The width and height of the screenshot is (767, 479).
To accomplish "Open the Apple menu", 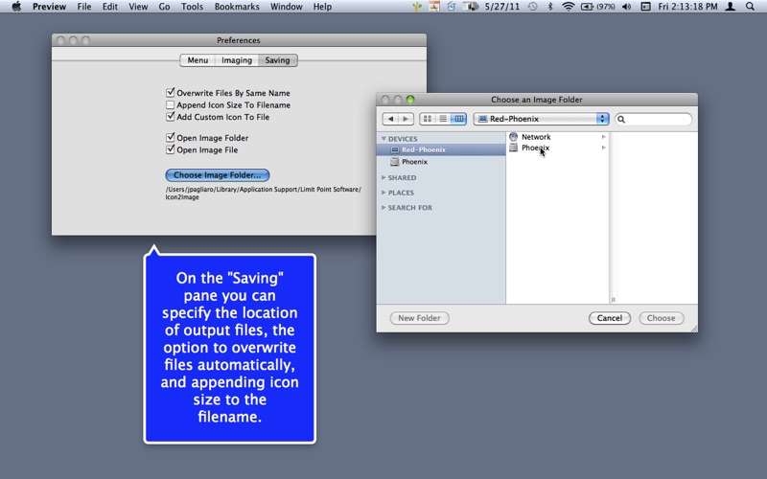I will (x=16, y=7).
